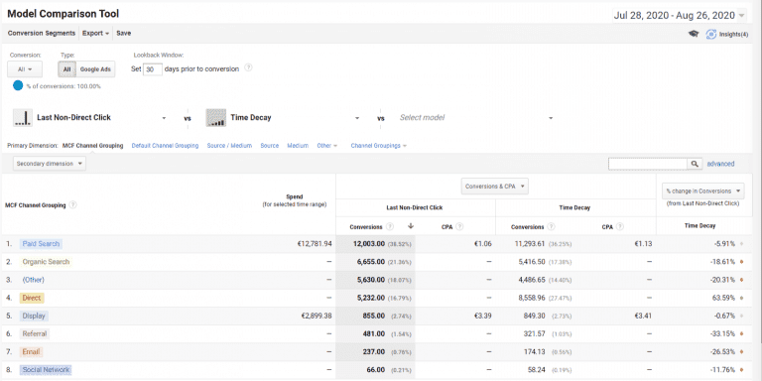Image resolution: width=762 pixels, height=381 pixels.
Task: Open Direct channel
Action: coord(32,298)
